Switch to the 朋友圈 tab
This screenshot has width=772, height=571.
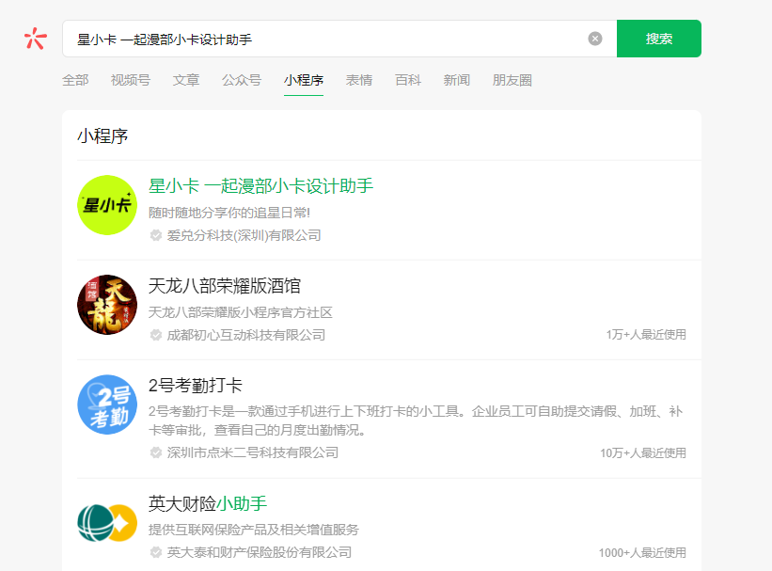[512, 80]
